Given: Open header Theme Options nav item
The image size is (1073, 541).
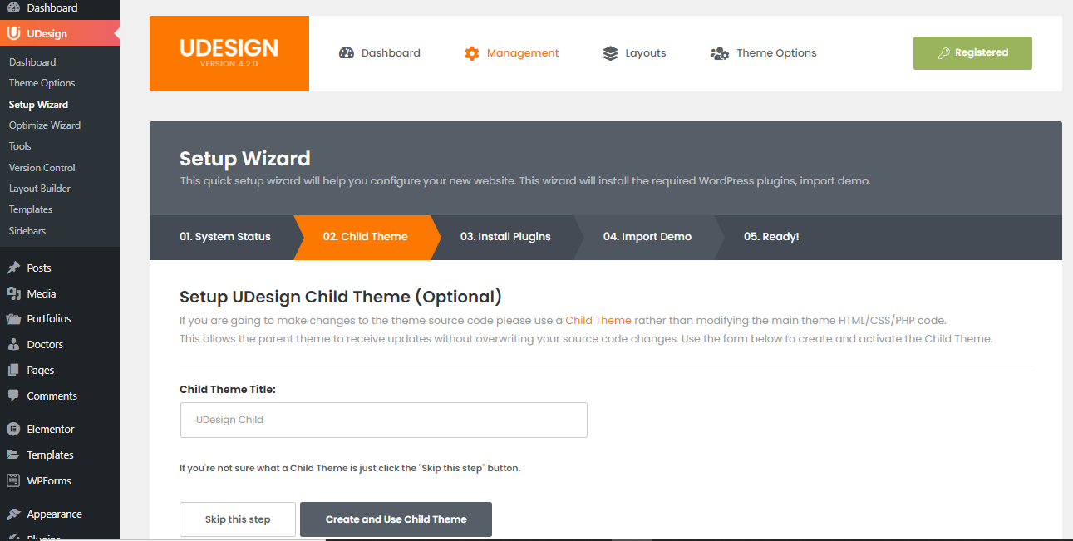Looking at the screenshot, I should [763, 53].
